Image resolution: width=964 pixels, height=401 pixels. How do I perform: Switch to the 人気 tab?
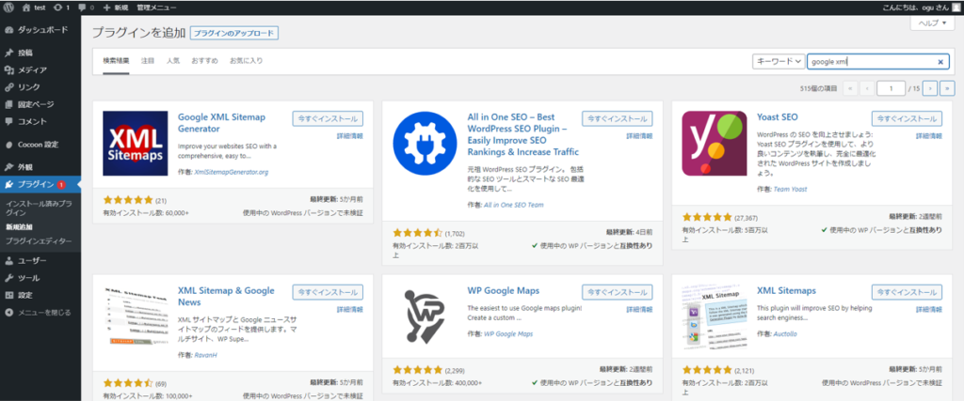coord(173,61)
